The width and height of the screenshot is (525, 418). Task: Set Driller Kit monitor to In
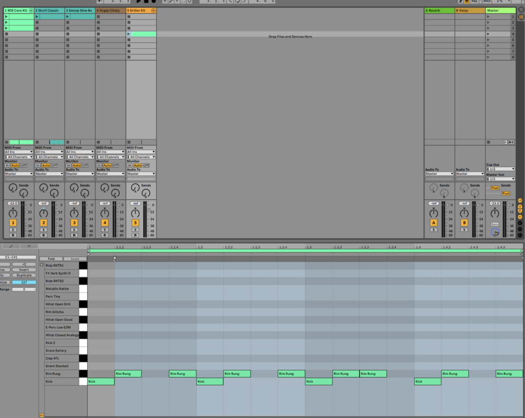[x=129, y=166]
